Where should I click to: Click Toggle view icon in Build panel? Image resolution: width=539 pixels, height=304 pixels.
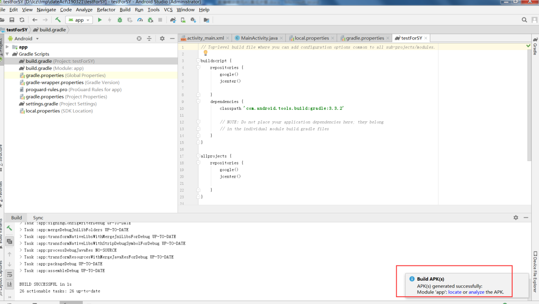pos(9,241)
